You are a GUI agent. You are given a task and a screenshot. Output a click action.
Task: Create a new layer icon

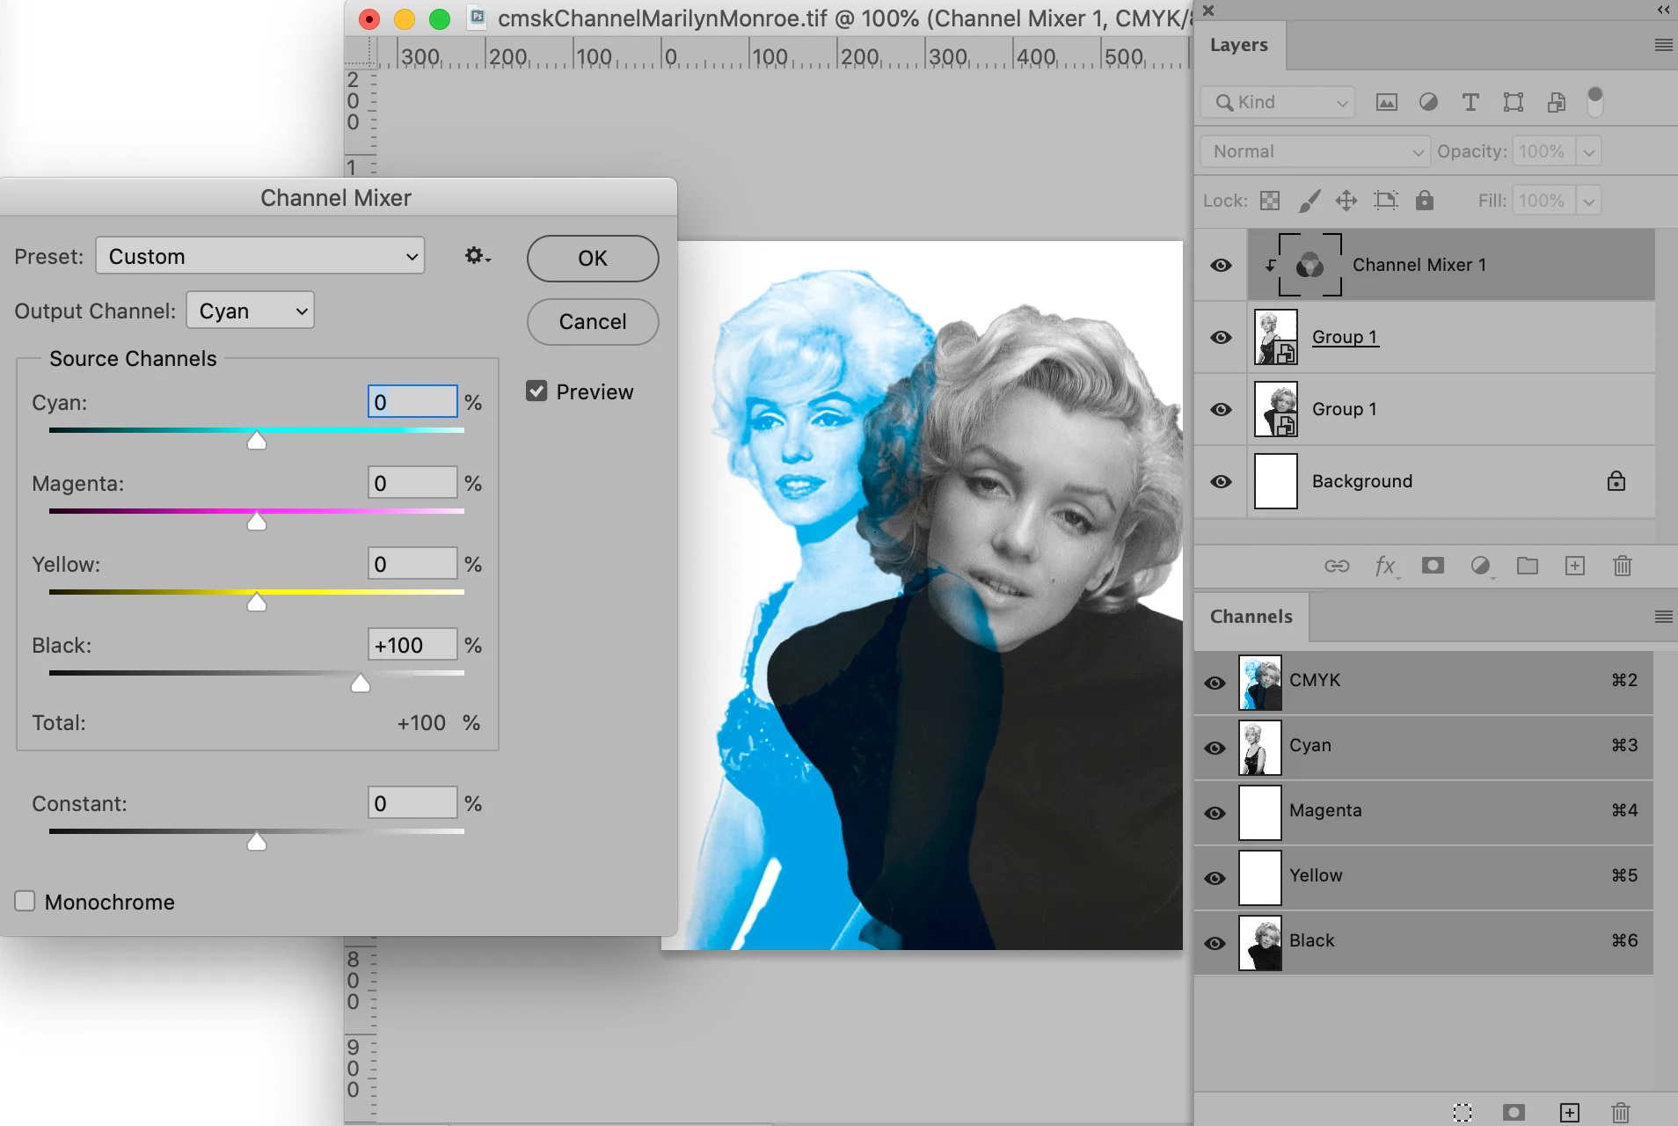1575,566
